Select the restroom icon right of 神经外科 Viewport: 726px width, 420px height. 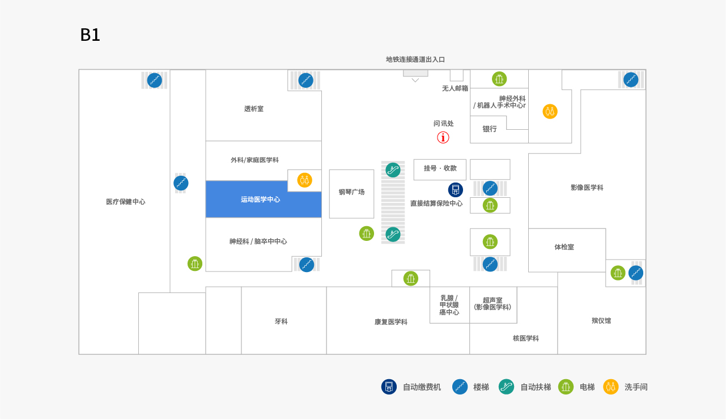pyautogui.click(x=550, y=111)
